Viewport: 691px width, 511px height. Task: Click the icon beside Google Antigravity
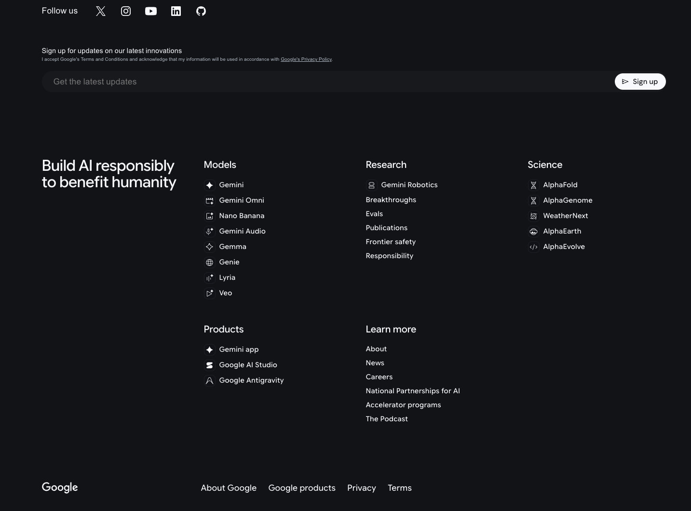[x=210, y=381]
